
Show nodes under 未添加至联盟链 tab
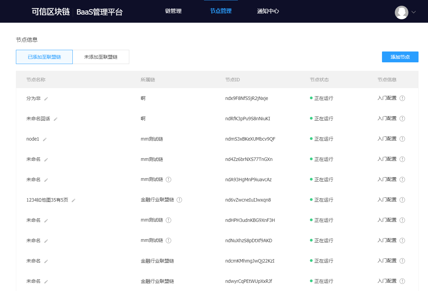[x=101, y=57]
